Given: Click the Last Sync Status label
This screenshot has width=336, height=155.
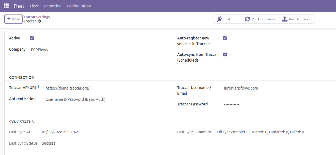Looking at the screenshot, I should pos(23,143).
